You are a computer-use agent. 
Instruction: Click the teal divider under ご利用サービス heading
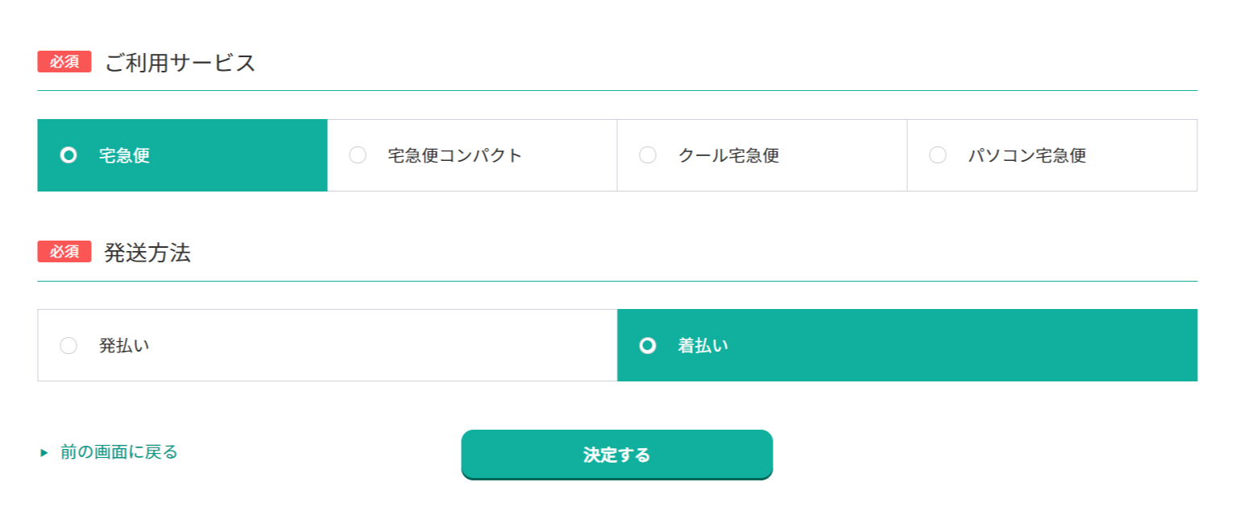tap(617, 90)
